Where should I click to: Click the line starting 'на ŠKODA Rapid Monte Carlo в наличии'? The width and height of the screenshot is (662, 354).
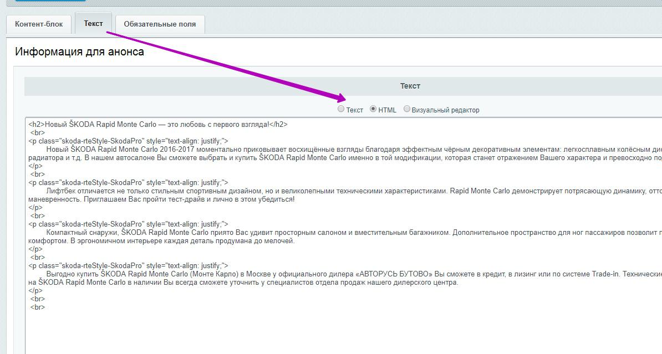(x=243, y=283)
